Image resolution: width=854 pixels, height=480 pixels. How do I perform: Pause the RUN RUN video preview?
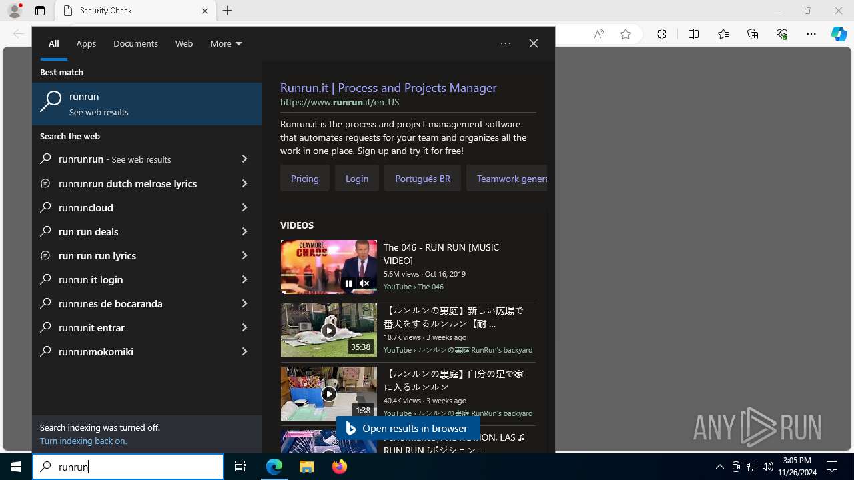click(348, 283)
